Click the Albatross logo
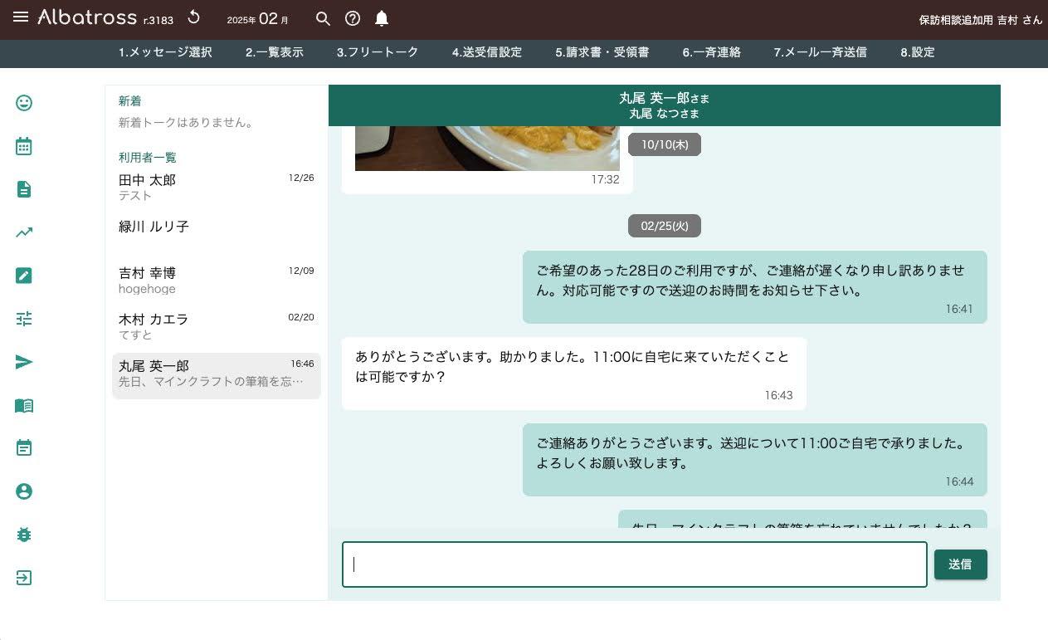The height and width of the screenshot is (640, 1048). 87,17
